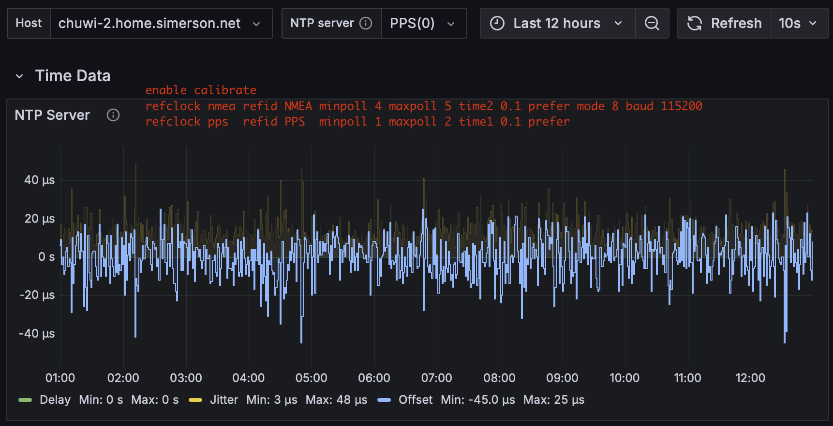Open the 10s refresh interval dropdown
This screenshot has width=833, height=426.
[x=799, y=23]
